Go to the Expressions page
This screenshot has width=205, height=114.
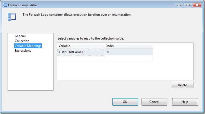[x=23, y=51]
